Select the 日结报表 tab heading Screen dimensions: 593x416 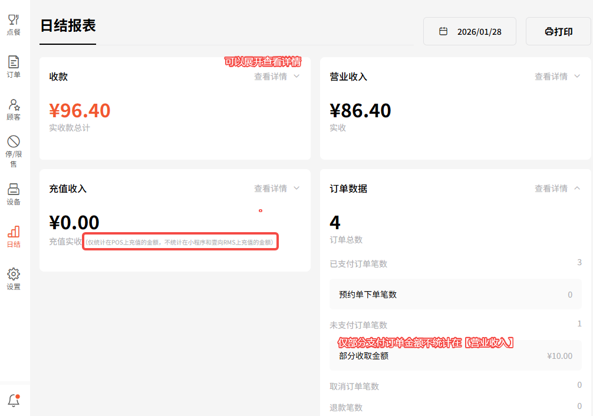click(x=68, y=26)
